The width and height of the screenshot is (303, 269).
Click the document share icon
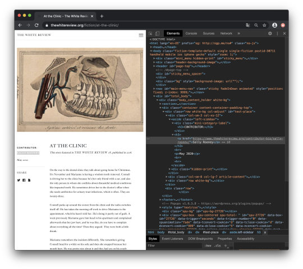coord(29,180)
